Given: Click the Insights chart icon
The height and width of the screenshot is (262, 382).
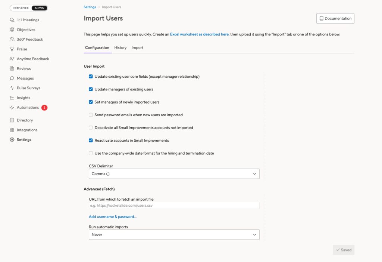Looking at the screenshot, I should (x=12, y=98).
